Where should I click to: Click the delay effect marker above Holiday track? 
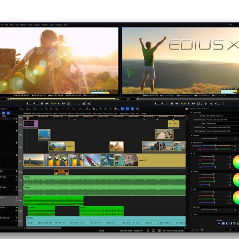click(x=61, y=172)
